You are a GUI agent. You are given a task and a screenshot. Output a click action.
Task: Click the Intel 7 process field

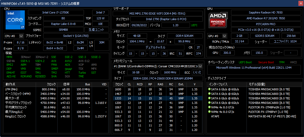tap(100, 12)
